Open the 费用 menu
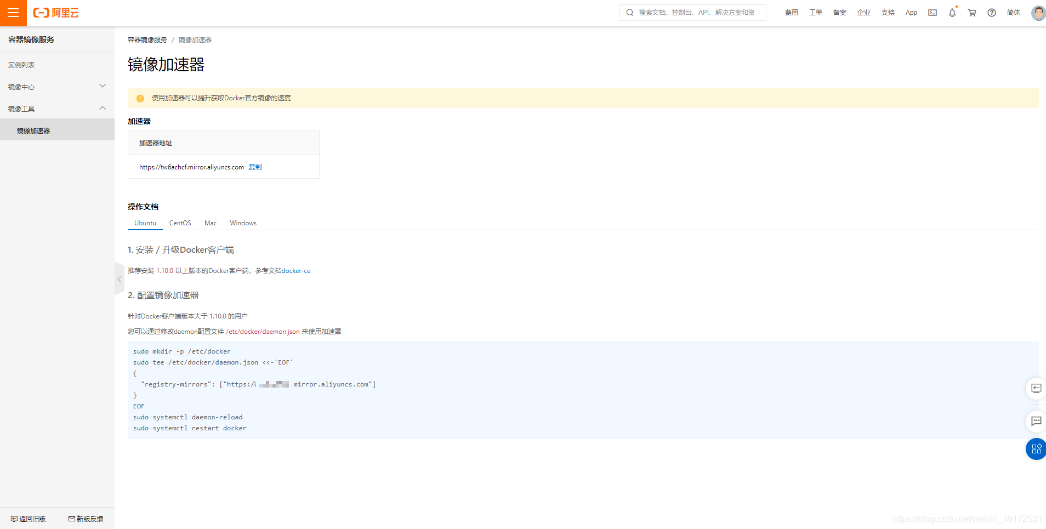Screen dimensions: 1046x529 [x=791, y=13]
